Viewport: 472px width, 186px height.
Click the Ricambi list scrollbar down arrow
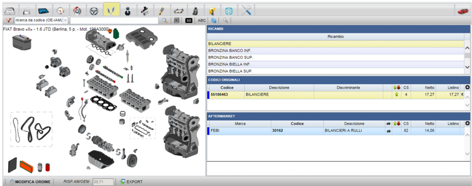click(467, 67)
